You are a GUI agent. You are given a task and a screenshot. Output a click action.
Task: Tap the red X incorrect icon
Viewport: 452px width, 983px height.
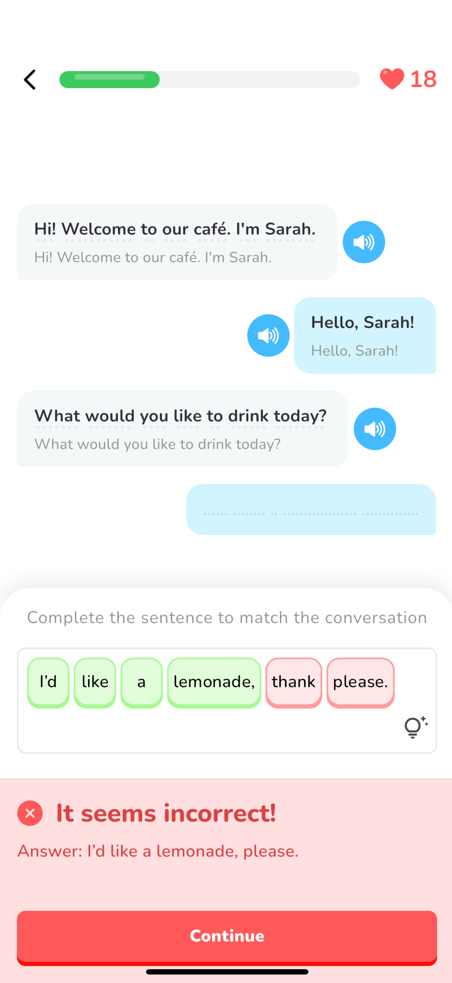[30, 813]
